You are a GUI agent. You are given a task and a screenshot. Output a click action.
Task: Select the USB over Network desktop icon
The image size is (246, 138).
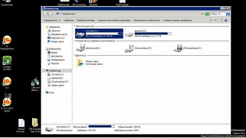click(x=36, y=84)
